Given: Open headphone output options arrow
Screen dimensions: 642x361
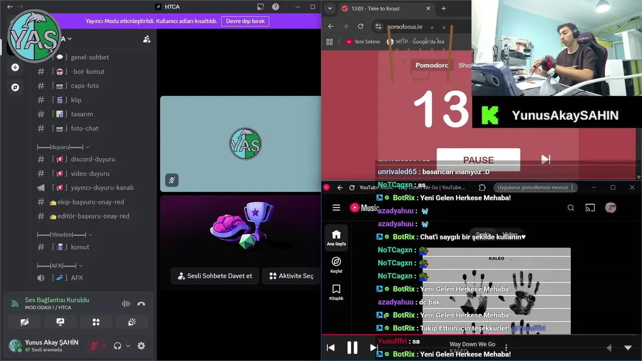Looking at the screenshot, I should 128,346.
